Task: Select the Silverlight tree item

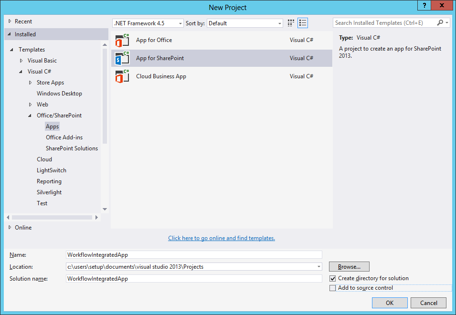Action: click(49, 192)
